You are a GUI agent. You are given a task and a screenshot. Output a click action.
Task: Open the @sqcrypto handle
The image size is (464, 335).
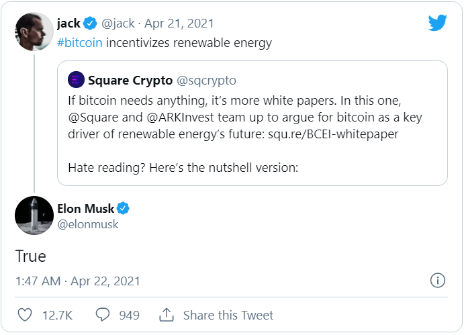(206, 81)
